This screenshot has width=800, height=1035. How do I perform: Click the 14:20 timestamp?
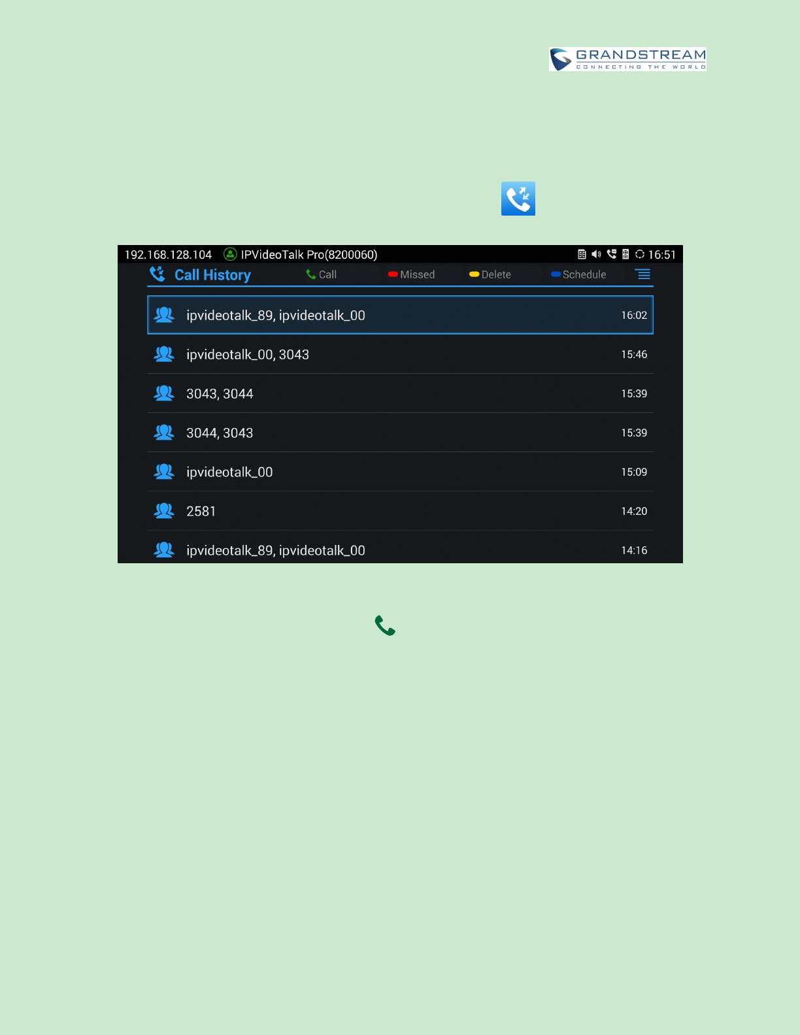634,511
